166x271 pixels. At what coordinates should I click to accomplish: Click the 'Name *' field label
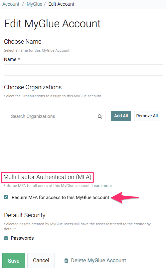12,59
